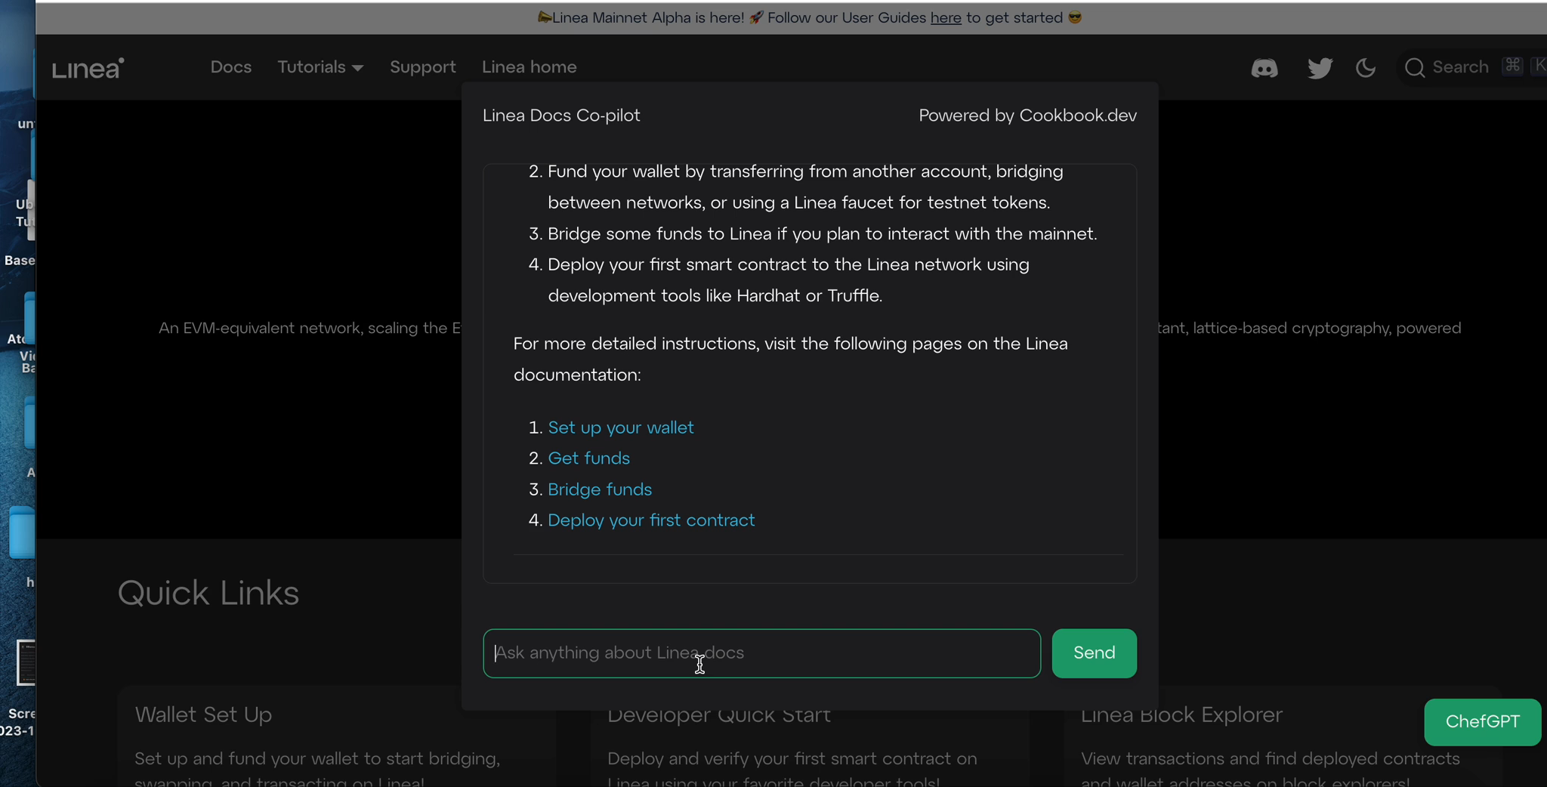Open the Docs nav item

[231, 67]
